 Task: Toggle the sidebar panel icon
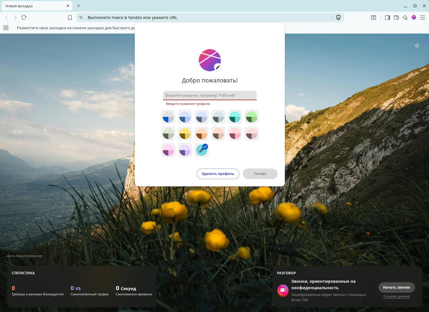[x=388, y=18]
